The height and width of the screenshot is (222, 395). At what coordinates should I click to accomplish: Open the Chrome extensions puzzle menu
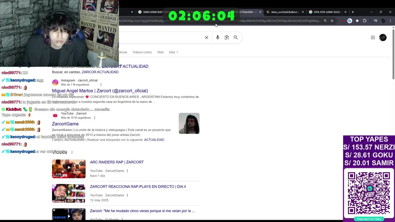364,21
